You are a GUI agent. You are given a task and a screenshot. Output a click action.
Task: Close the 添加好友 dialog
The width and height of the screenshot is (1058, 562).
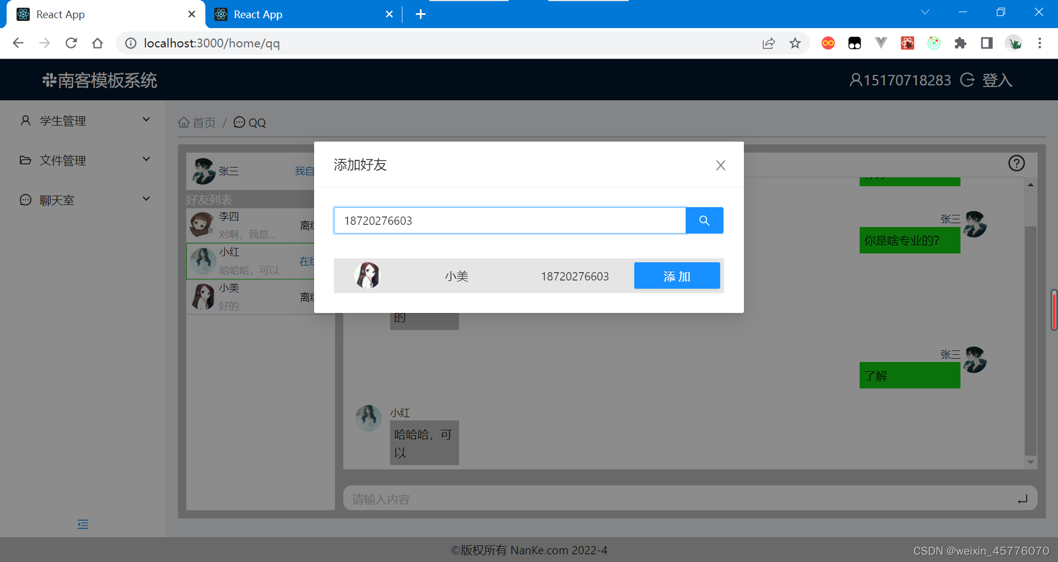coord(720,165)
